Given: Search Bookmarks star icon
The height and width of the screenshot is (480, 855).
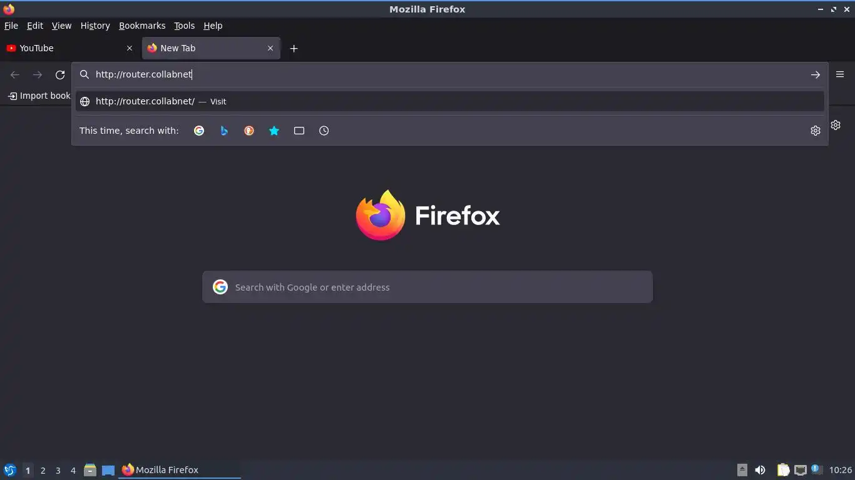Looking at the screenshot, I should tap(274, 131).
